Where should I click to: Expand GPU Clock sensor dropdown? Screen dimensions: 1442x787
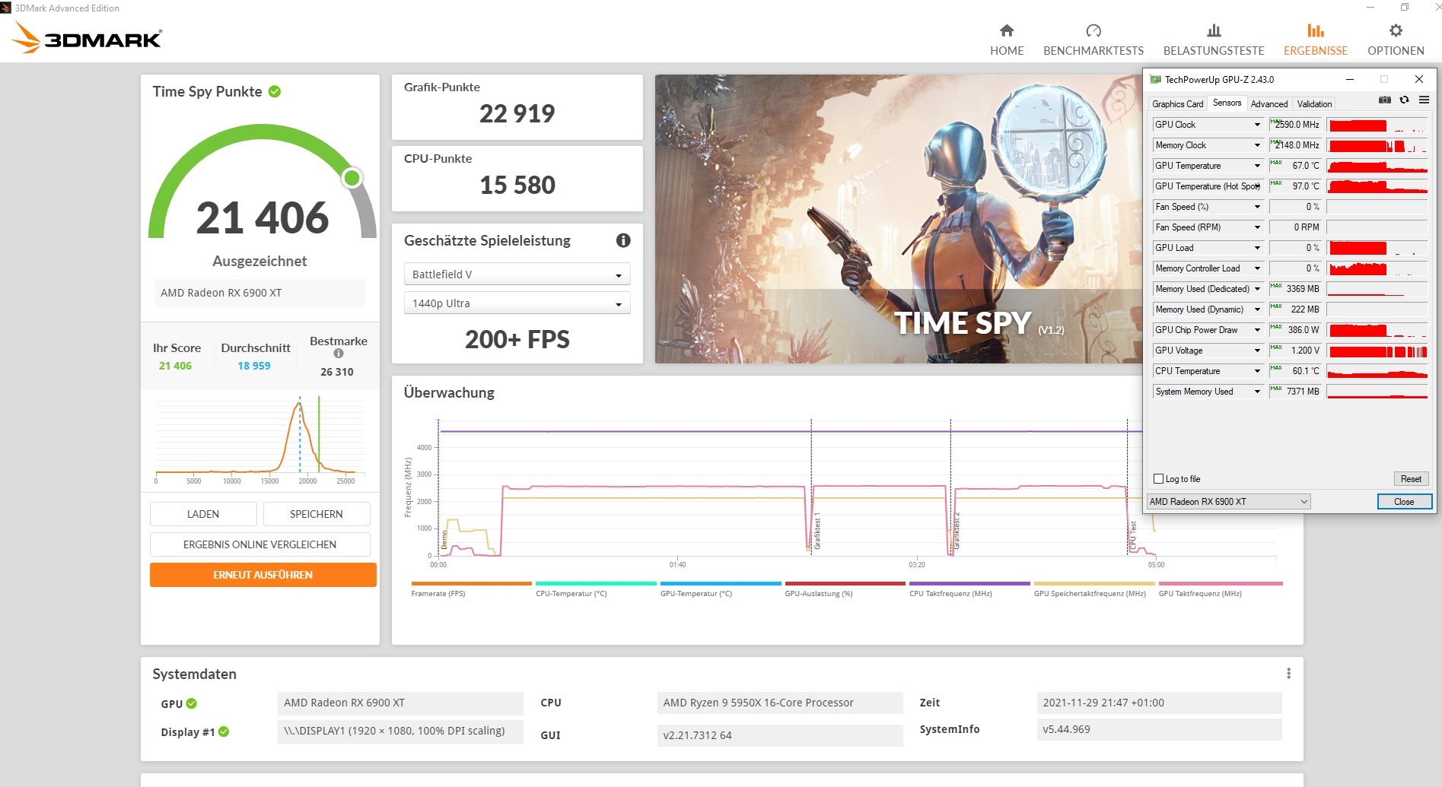pos(1257,125)
